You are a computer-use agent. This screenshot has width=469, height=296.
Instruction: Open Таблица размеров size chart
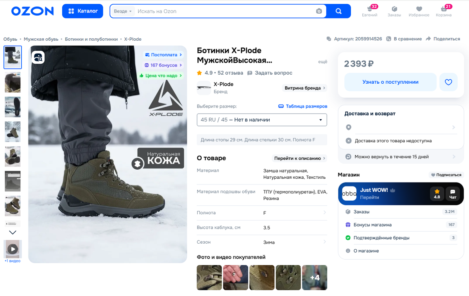click(303, 106)
